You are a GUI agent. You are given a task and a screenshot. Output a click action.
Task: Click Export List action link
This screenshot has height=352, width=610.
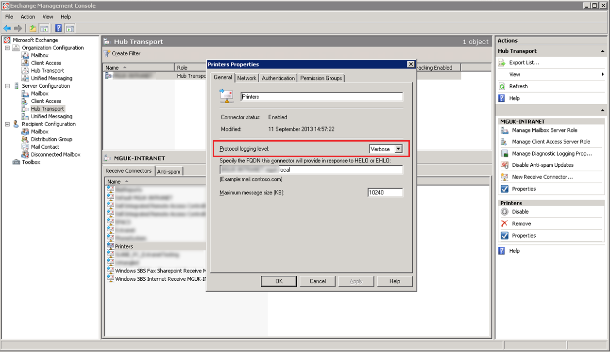524,63
